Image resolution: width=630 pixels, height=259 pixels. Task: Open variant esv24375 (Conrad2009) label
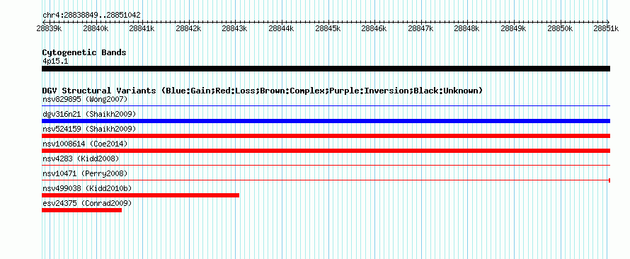point(87,204)
